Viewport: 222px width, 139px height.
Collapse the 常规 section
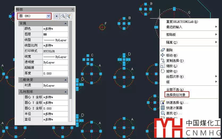coord(65,23)
